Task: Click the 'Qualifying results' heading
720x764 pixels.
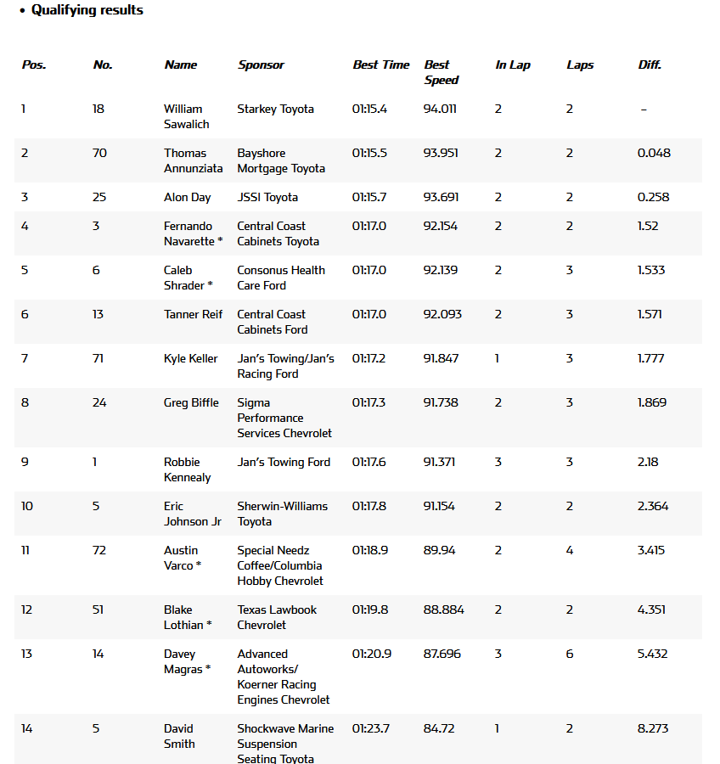Action: click(x=87, y=10)
